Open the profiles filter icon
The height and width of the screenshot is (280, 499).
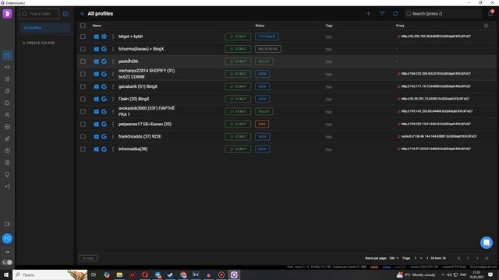click(382, 14)
